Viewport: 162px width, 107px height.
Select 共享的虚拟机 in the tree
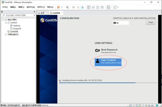(12, 35)
